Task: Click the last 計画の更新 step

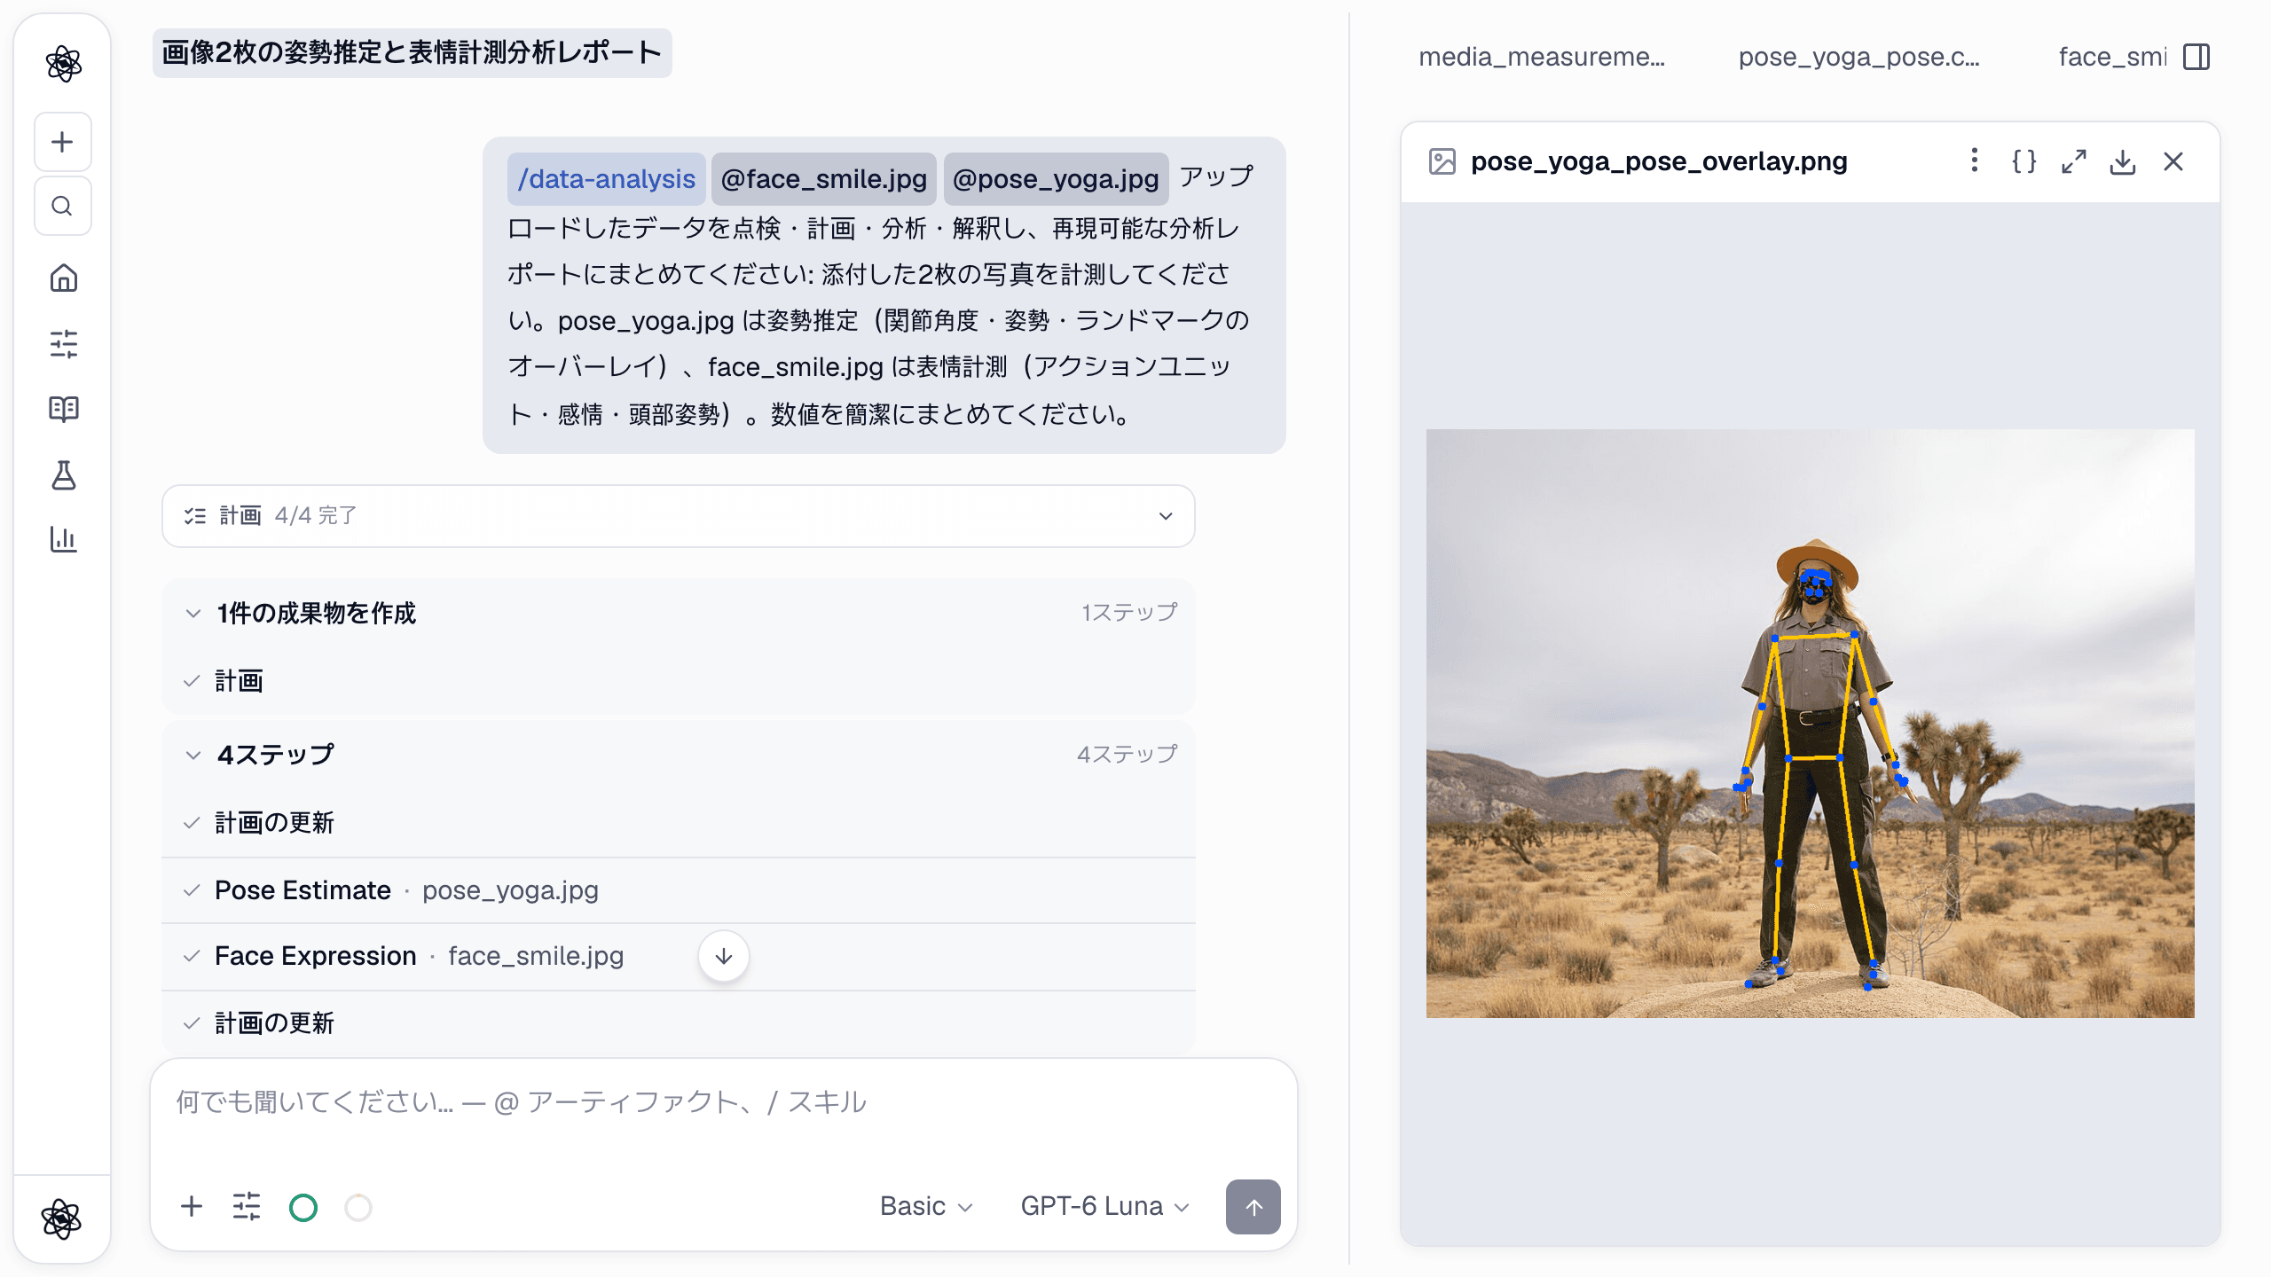Action: click(x=679, y=1022)
